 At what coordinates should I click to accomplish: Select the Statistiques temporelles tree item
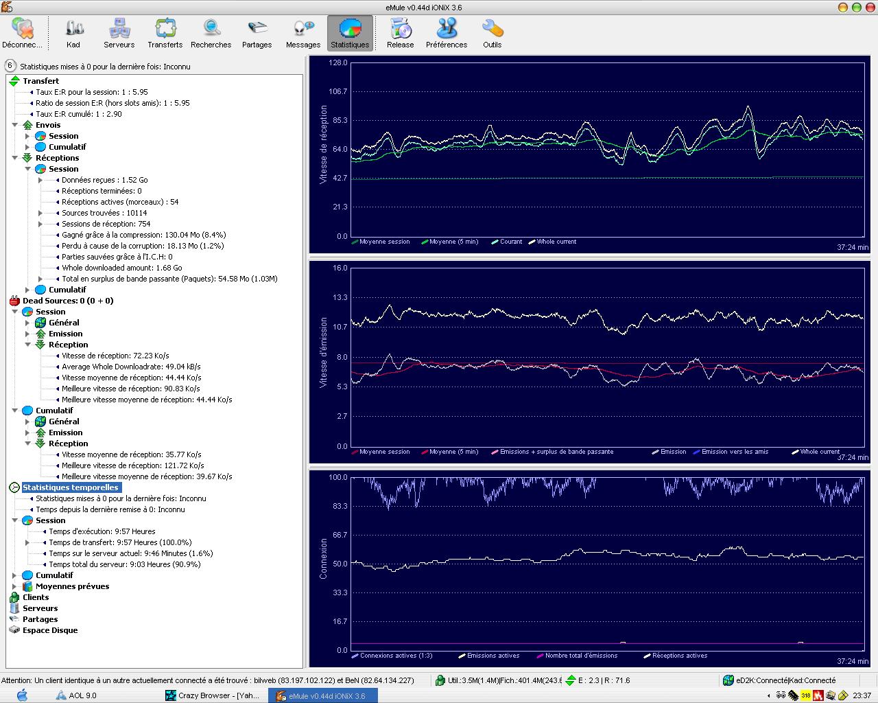coord(71,487)
